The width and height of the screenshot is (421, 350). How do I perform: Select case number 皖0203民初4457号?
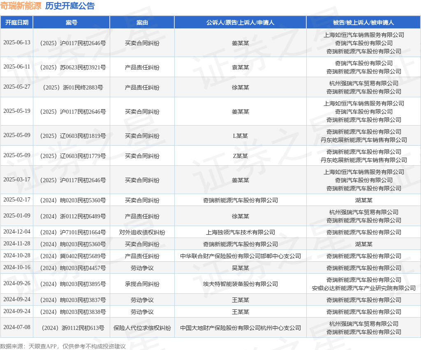(73, 268)
